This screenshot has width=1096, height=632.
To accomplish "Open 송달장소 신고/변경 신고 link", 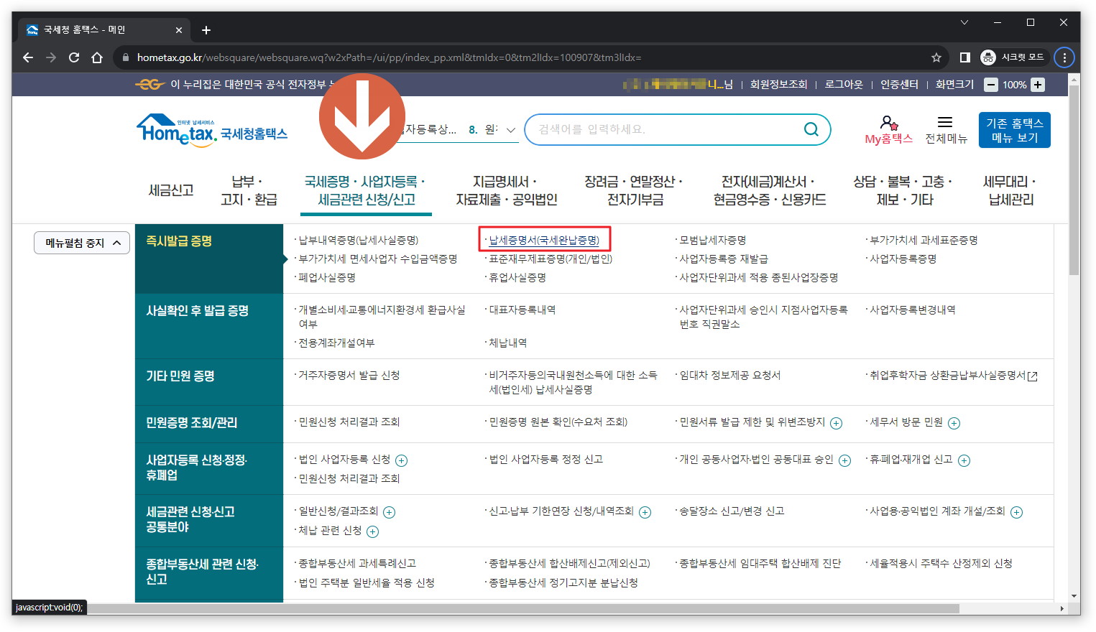I will pyautogui.click(x=732, y=511).
